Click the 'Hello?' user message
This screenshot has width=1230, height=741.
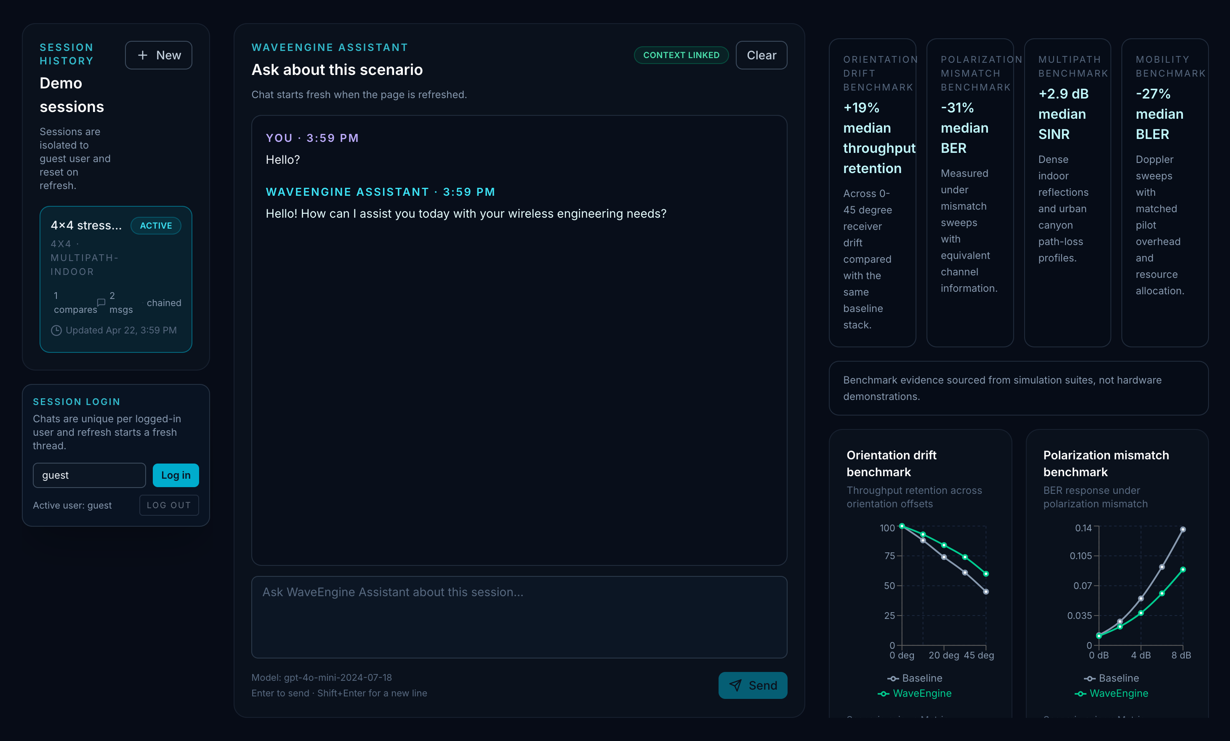tap(282, 159)
